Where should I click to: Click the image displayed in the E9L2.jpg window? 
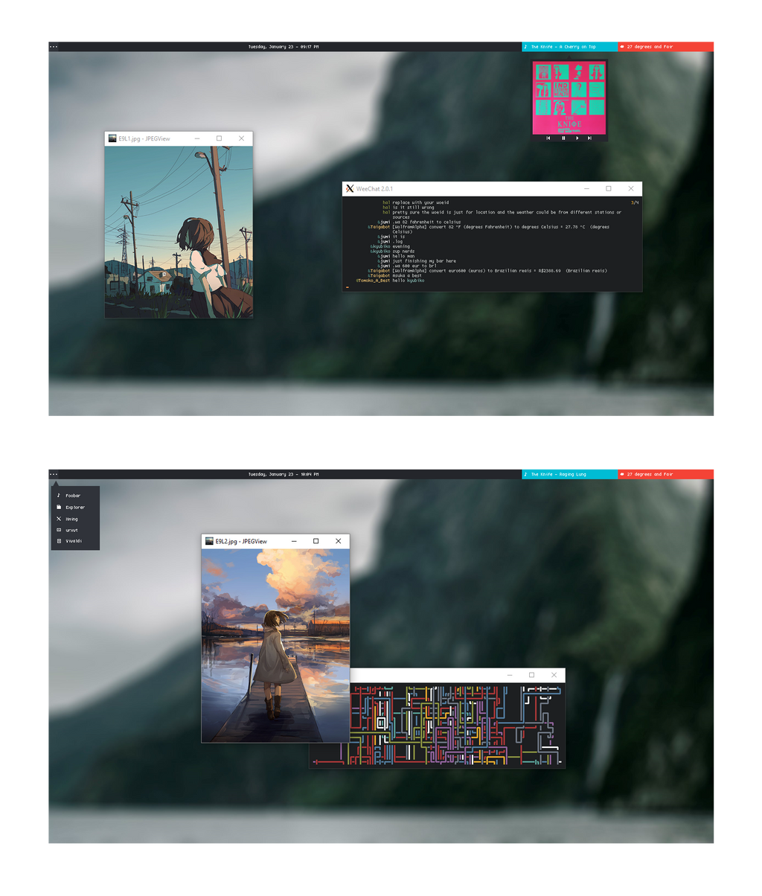coord(275,645)
